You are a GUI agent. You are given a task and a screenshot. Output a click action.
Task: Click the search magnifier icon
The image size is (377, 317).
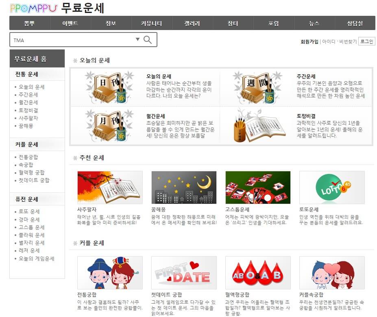tap(147, 39)
